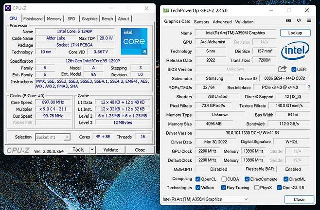Click the Bus Speed 99.76 MHz value
The image size is (320, 210).
pos(53,116)
